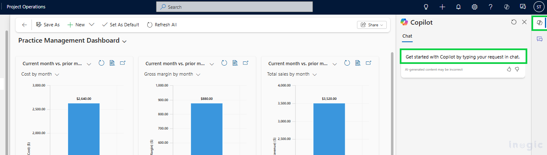Viewport: 547px width, 155px height.
Task: View records for Cost by month chart
Action: (x=112, y=63)
